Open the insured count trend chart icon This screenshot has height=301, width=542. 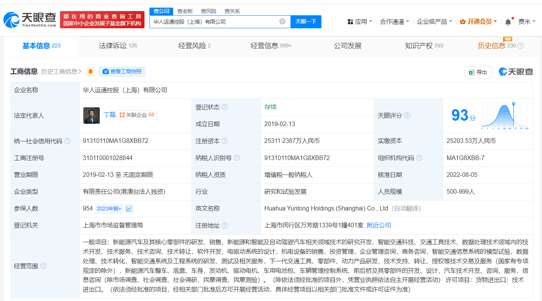129,209
